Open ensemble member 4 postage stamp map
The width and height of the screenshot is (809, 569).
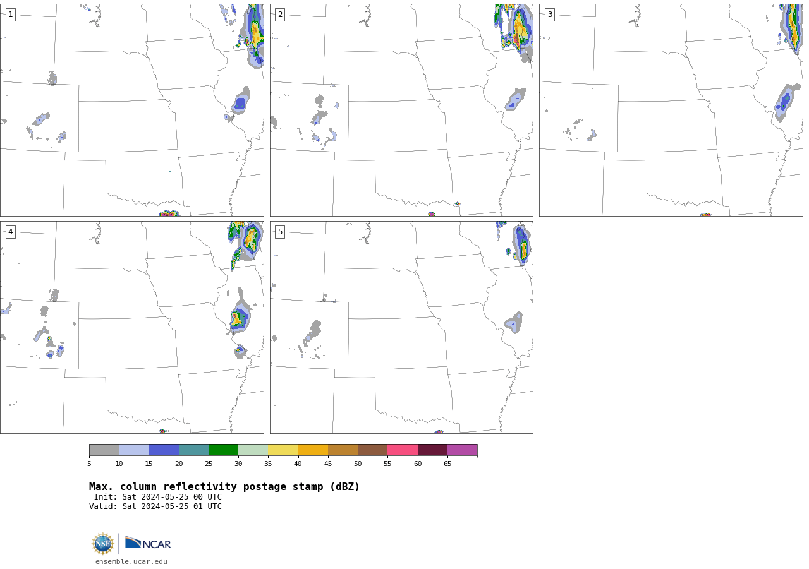click(x=131, y=327)
